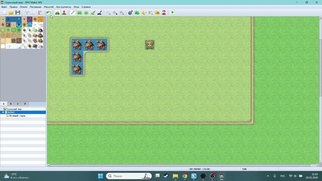
Task: Open Windows Start menu
Action: [x=101, y=176]
